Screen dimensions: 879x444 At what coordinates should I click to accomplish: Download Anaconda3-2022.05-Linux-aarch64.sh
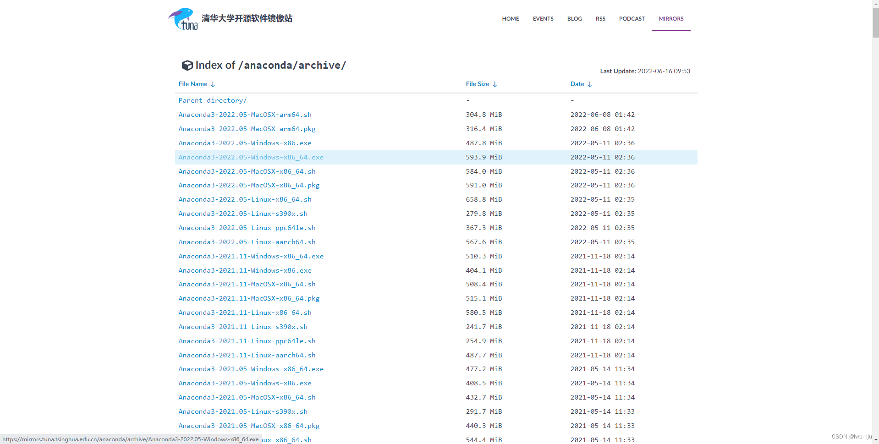click(x=247, y=242)
